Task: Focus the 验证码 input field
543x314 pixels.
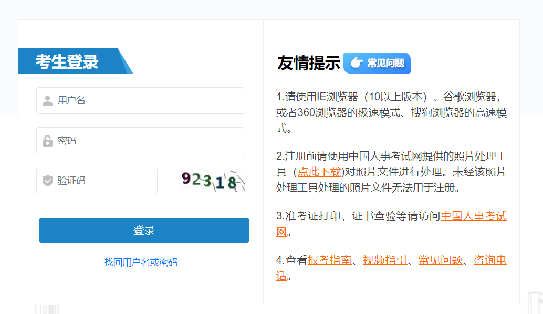Action: point(105,181)
